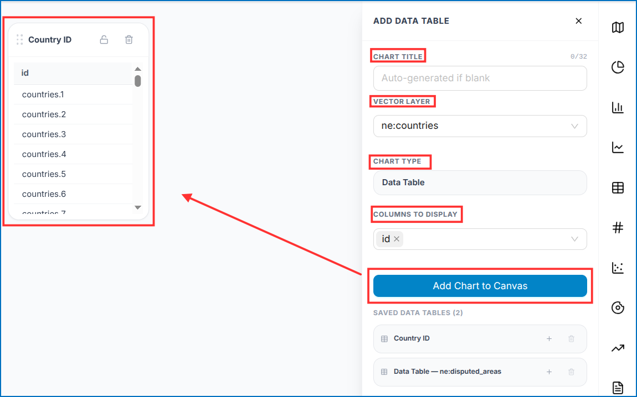Select the number (hash) widget icon
The image size is (637, 397).
pyautogui.click(x=618, y=227)
